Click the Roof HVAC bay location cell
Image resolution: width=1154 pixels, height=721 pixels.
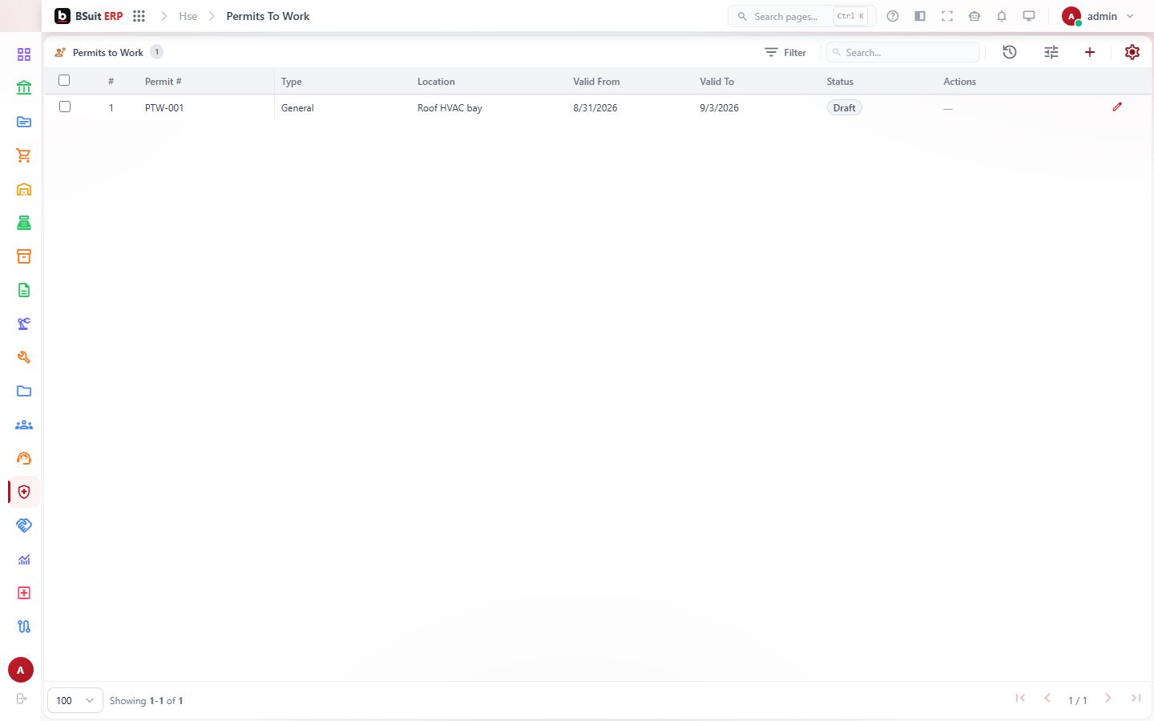tap(450, 108)
